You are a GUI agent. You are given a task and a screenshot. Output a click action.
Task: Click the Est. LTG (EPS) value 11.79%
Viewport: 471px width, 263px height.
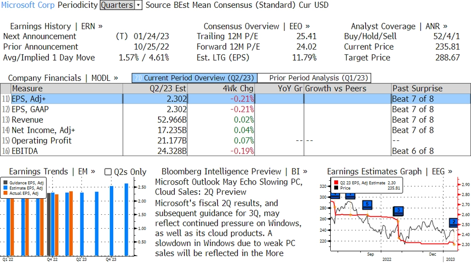coord(304,57)
